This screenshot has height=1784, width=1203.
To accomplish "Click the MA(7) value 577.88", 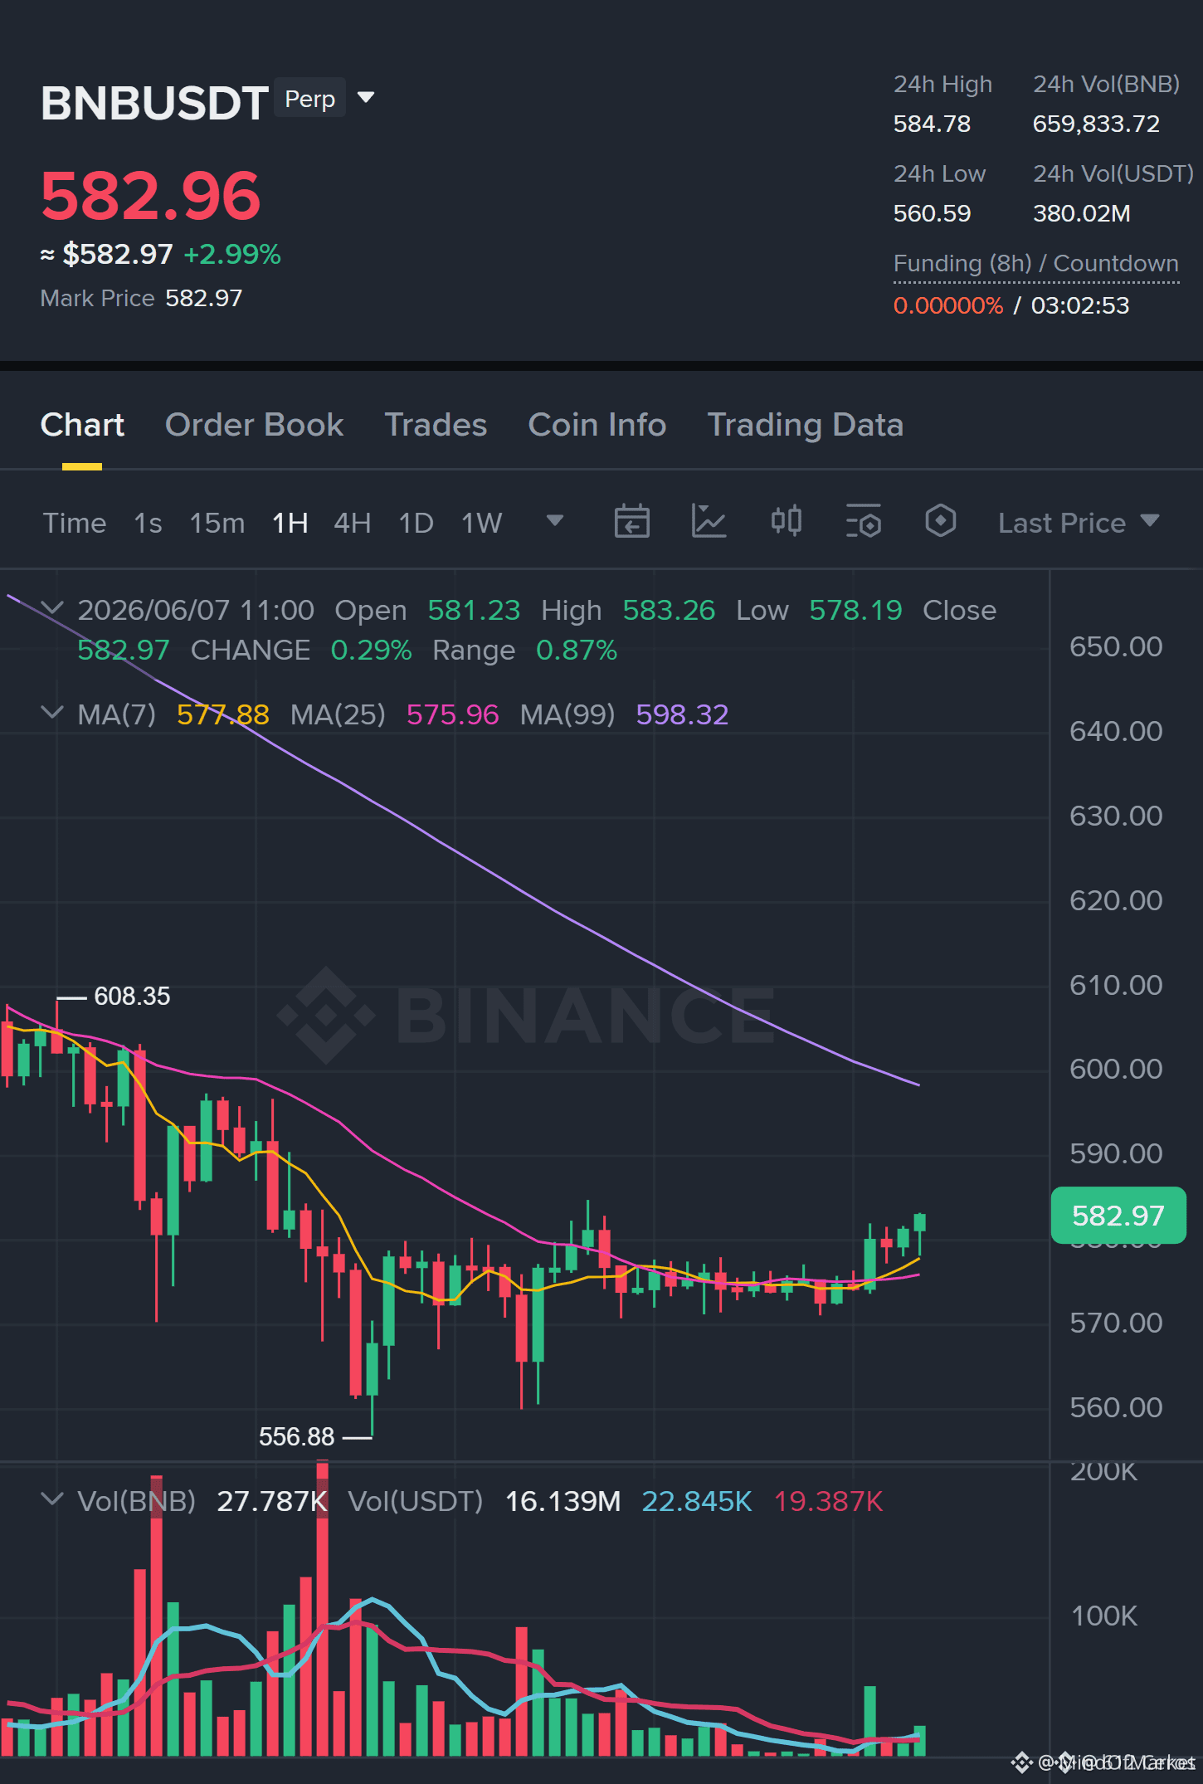I will point(223,714).
